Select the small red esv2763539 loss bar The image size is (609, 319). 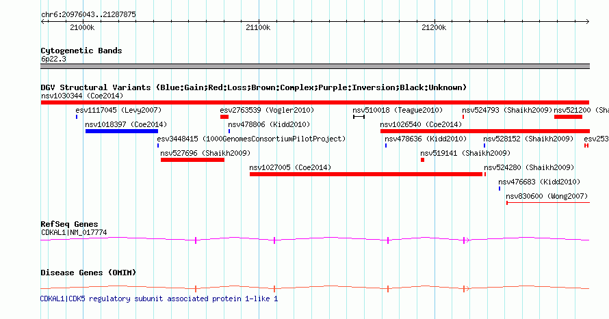tap(224, 117)
